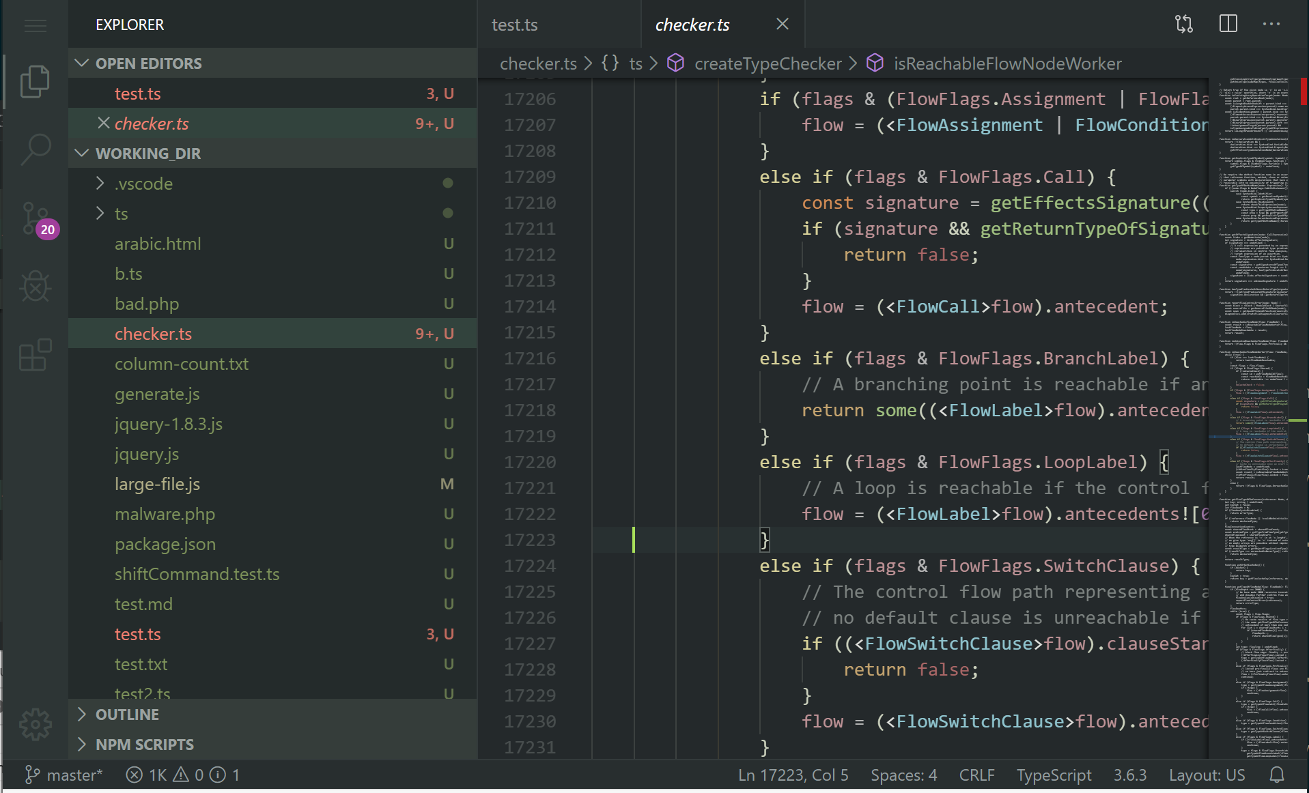The image size is (1309, 793).
Task: Click the isReachableFlowNodeWorker breadcrumb symbol icon
Action: click(875, 63)
